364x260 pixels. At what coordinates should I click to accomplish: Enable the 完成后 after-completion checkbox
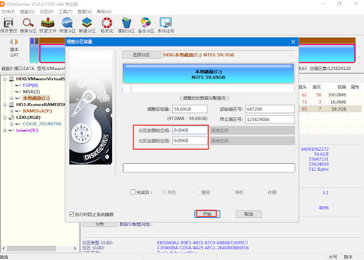133,192
